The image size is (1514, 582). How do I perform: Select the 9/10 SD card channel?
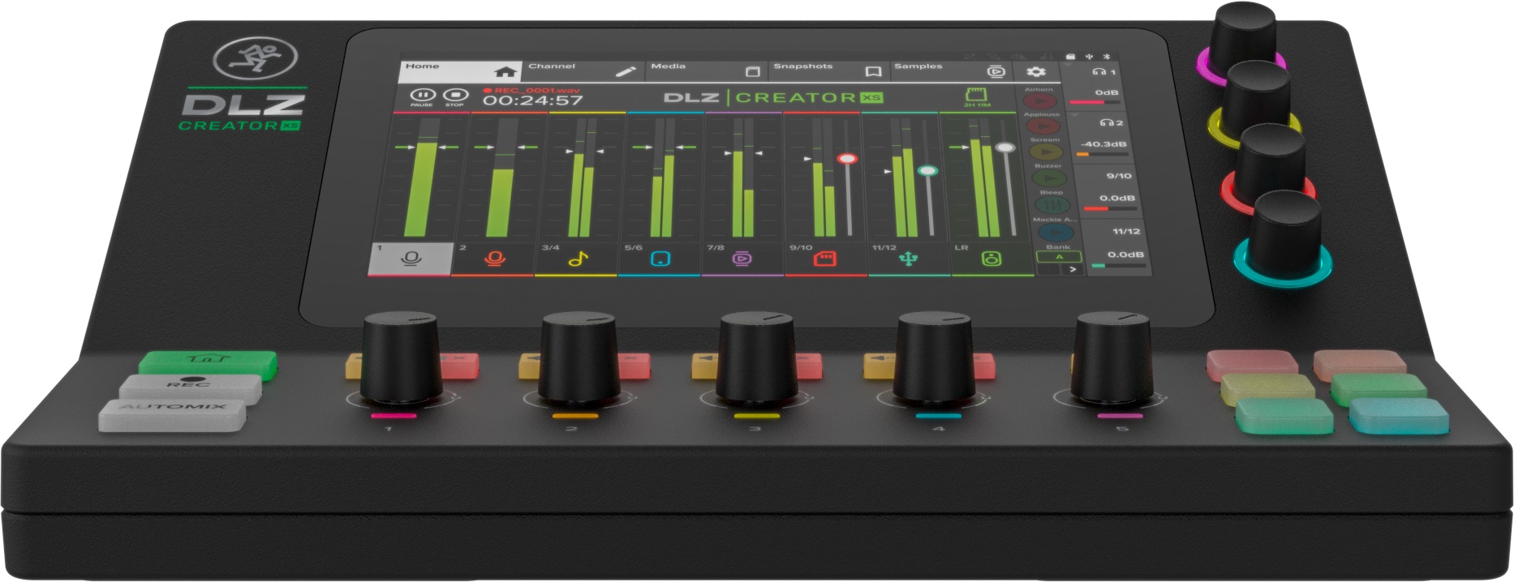pos(825,259)
